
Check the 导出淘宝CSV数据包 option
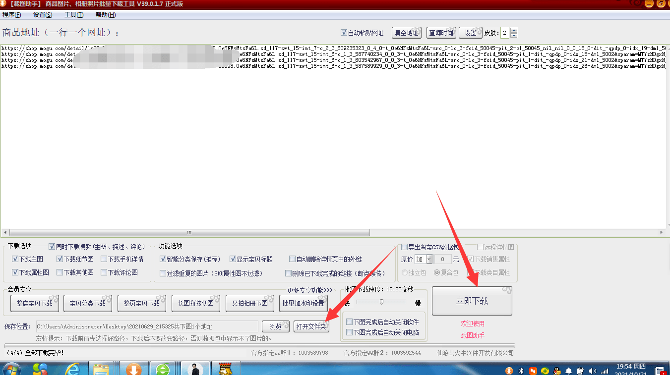(x=404, y=247)
